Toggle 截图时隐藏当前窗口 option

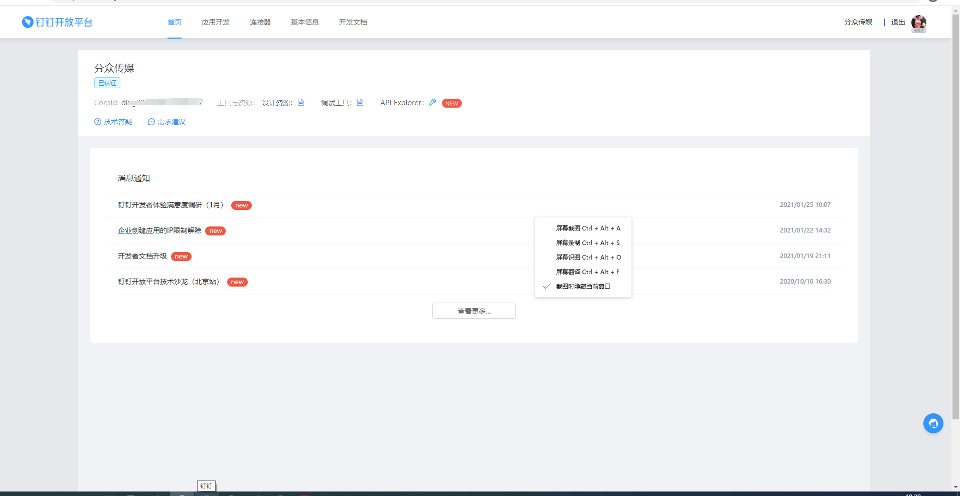pyautogui.click(x=583, y=286)
